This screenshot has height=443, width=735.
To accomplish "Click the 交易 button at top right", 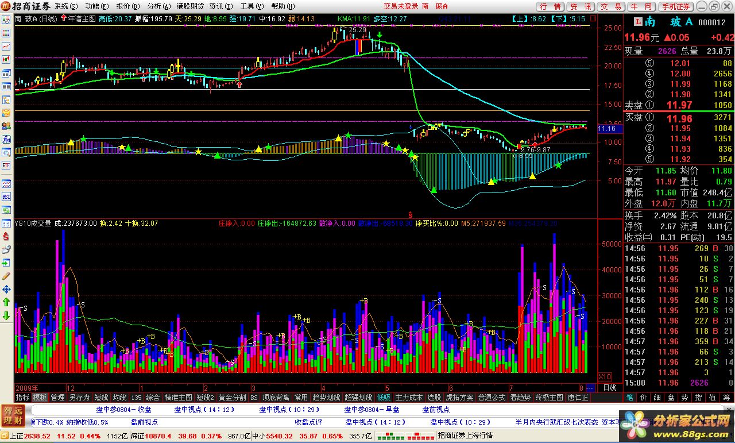I will [611, 7].
